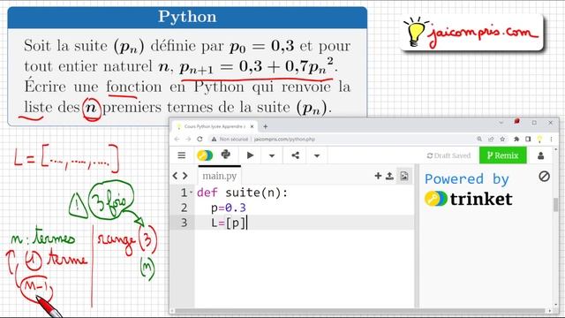Open the image library icon
Image resolution: width=565 pixels, height=318 pixels.
click(404, 176)
